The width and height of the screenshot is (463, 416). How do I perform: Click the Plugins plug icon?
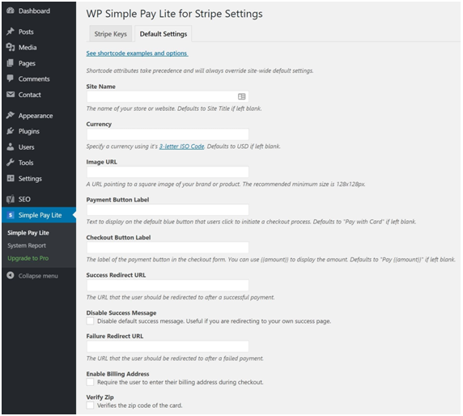[11, 131]
